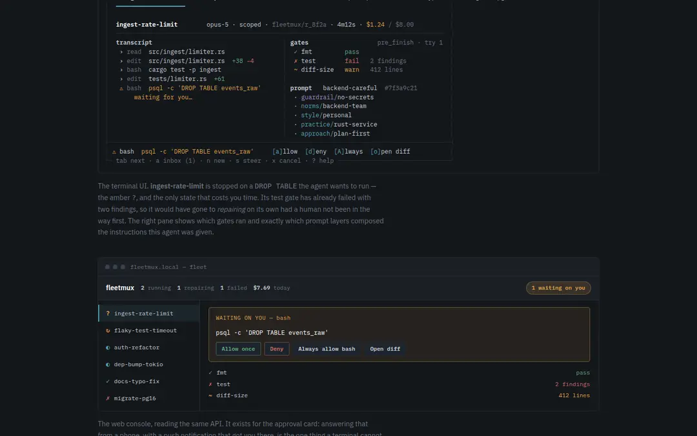
Task: Click the fleetmux/r_8f2a run identifier
Action: click(299, 25)
